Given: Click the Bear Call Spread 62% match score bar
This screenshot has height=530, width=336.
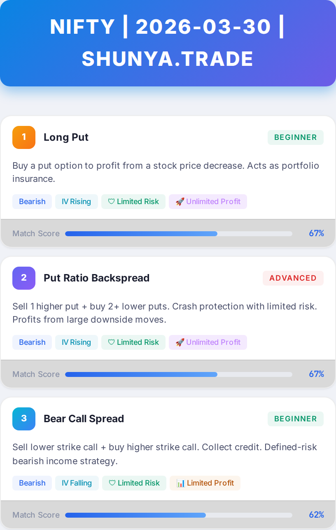Looking at the screenshot, I should [x=179, y=515].
